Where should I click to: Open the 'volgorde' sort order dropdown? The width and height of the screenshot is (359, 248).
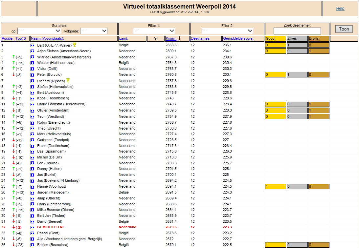pyautogui.click(x=94, y=31)
